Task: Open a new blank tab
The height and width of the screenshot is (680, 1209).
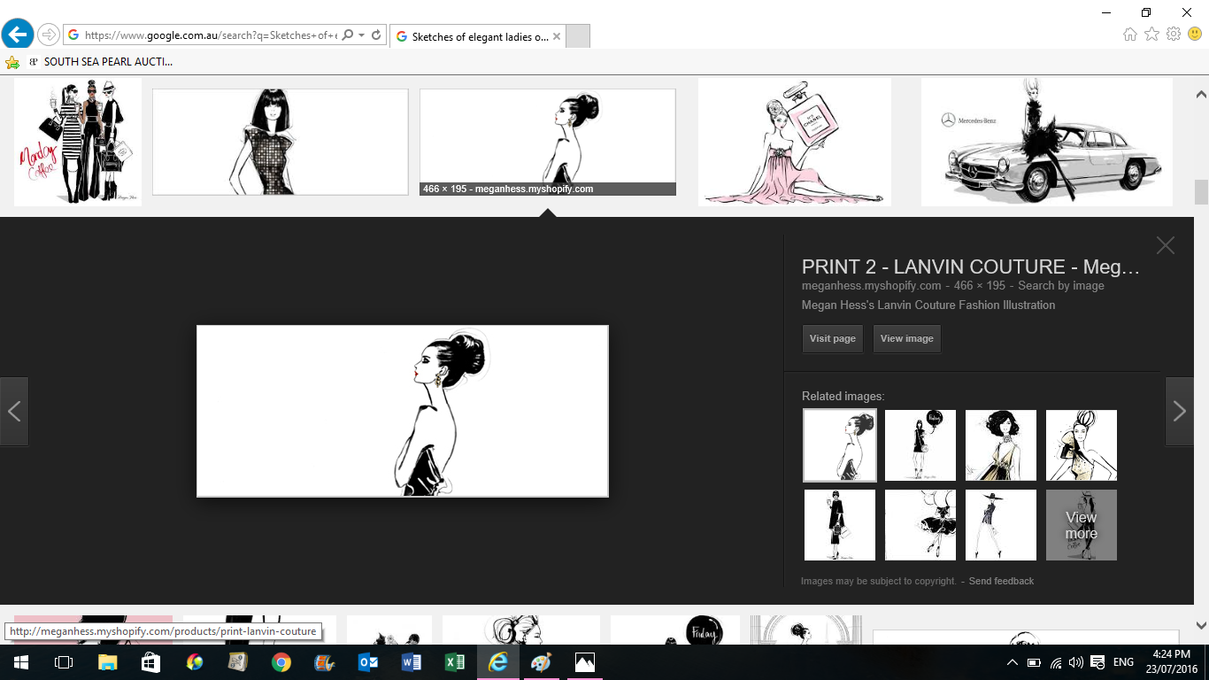Action: coord(577,36)
